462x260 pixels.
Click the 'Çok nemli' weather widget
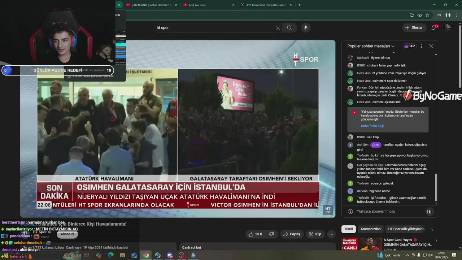tap(388, 255)
